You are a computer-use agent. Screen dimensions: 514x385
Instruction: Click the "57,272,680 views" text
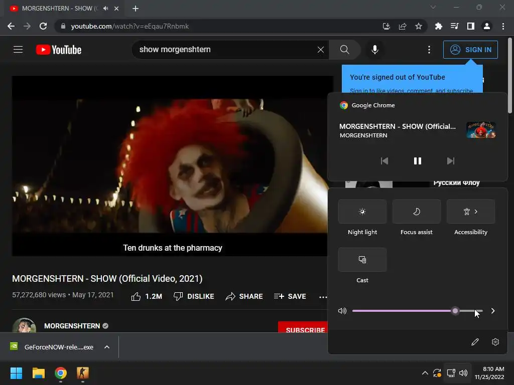pyautogui.click(x=39, y=295)
